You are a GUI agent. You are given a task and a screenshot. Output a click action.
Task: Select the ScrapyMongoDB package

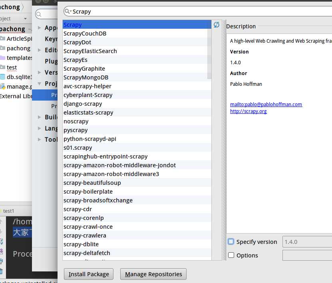(137, 77)
